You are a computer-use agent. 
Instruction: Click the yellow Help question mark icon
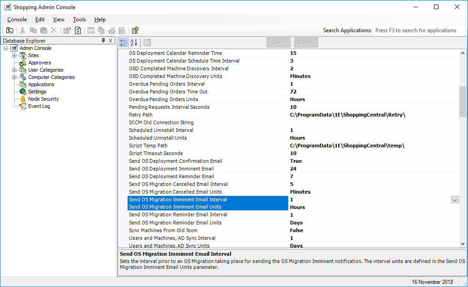[x=135, y=30]
